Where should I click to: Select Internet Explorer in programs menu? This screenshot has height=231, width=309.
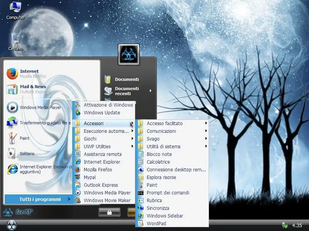104,162
